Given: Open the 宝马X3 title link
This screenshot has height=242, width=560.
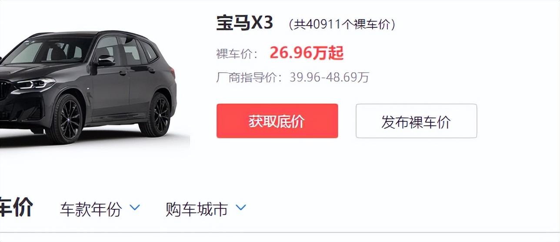Looking at the screenshot, I should [245, 23].
